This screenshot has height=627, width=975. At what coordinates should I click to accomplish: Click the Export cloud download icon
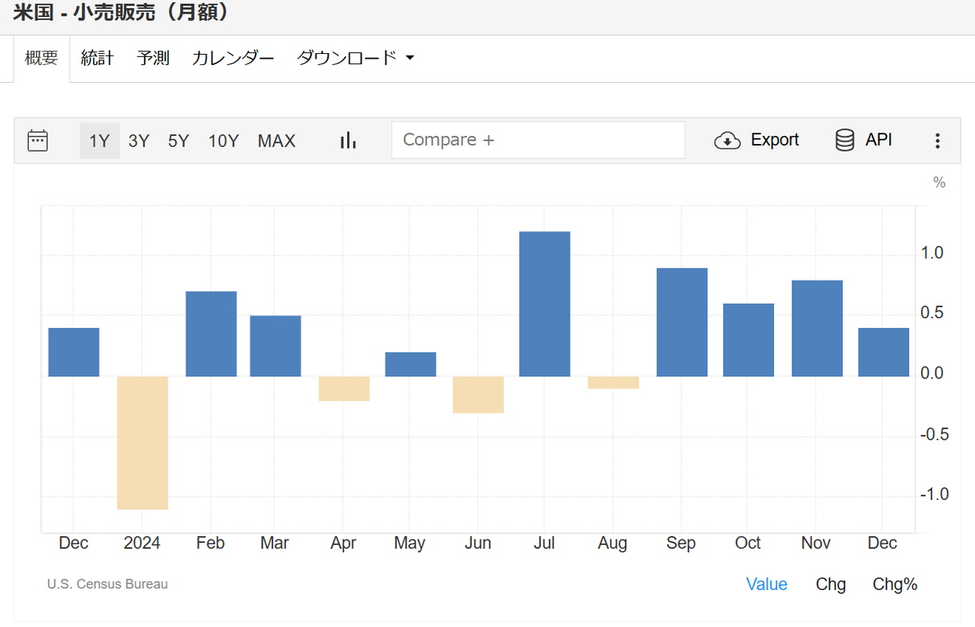coord(727,141)
